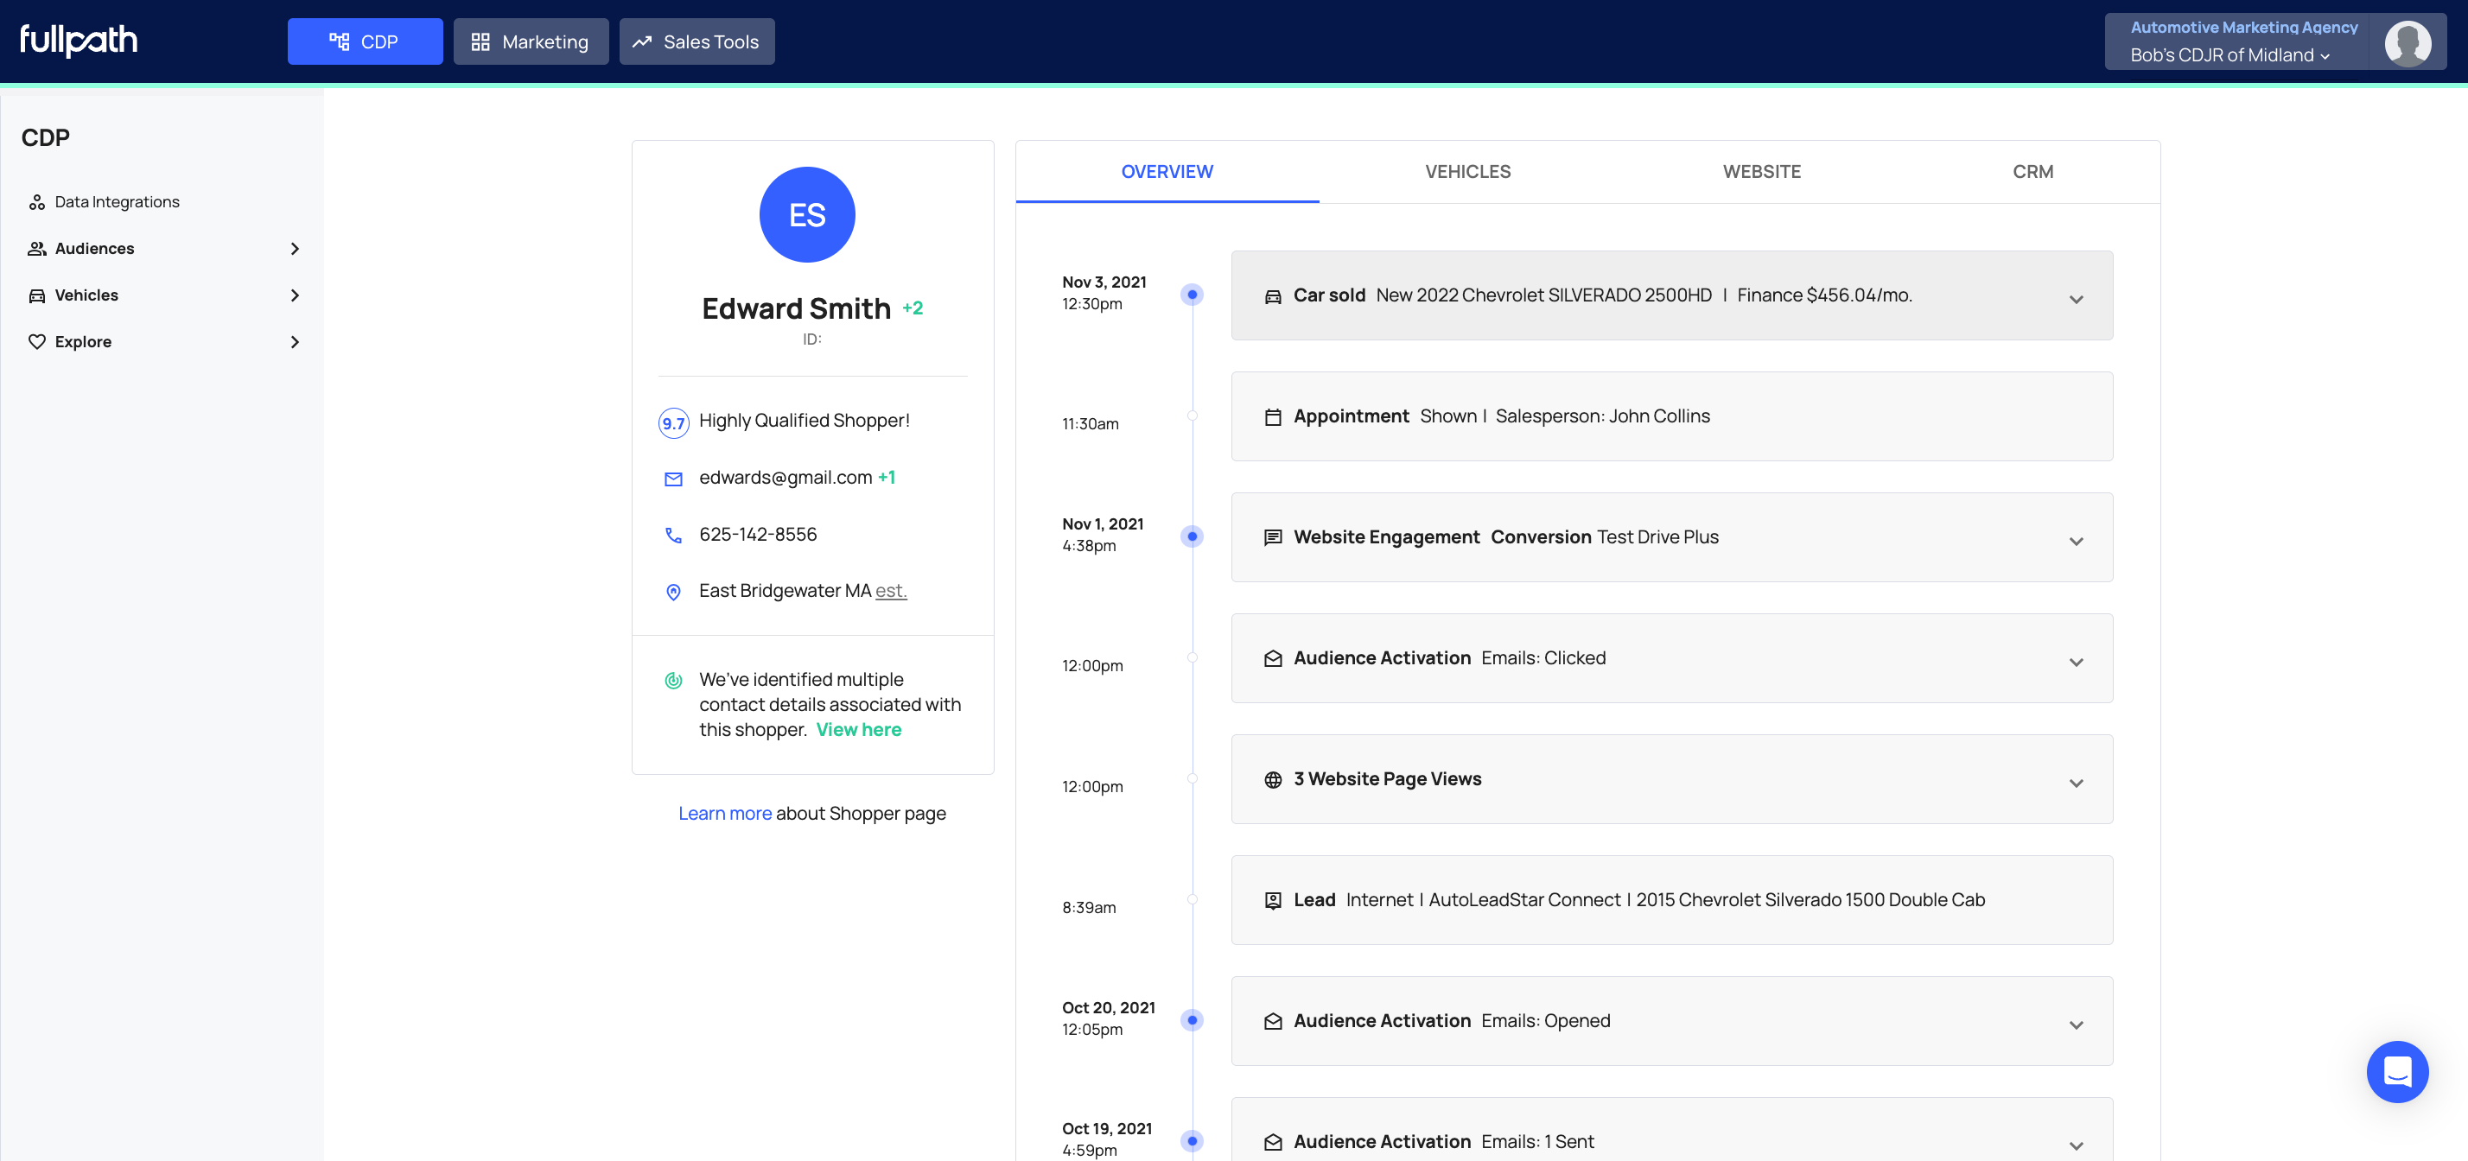Click the fullpath logo

pos(79,41)
